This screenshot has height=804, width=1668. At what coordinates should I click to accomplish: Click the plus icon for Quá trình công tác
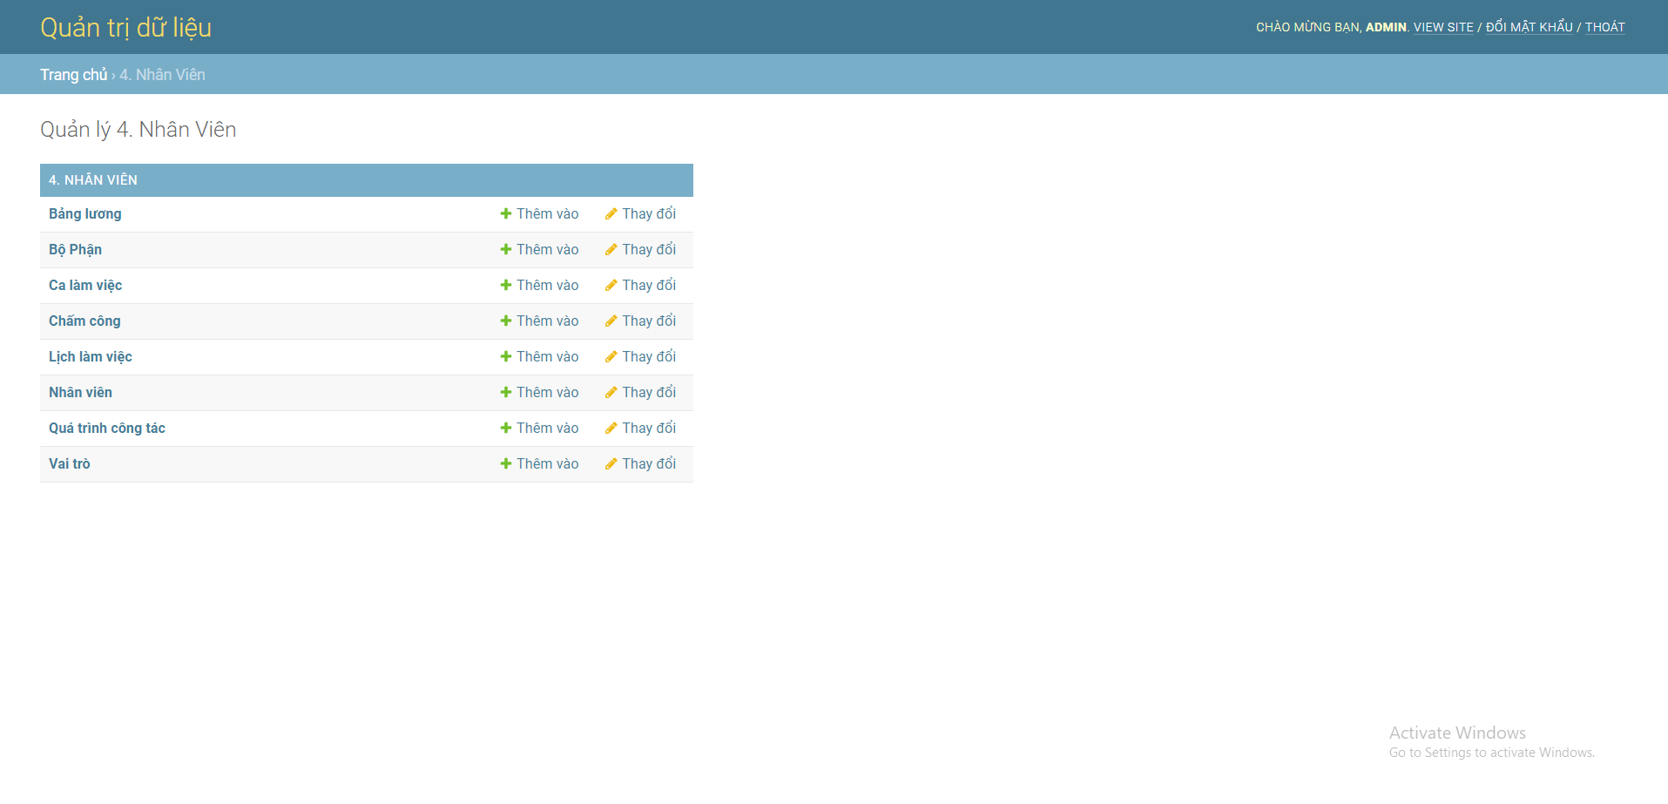click(x=504, y=428)
